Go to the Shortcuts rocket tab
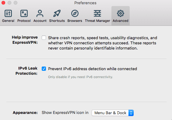 click(57, 16)
